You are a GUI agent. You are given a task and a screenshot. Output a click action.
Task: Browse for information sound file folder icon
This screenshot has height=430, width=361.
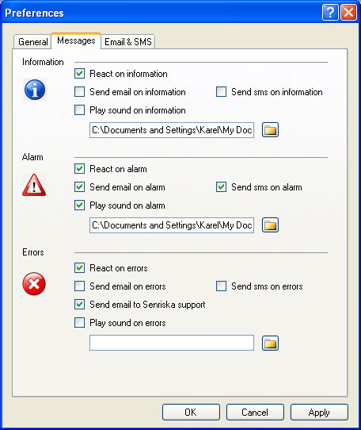point(270,129)
